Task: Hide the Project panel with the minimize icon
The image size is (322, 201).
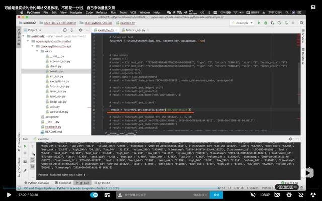Action: pyautogui.click(x=87, y=30)
